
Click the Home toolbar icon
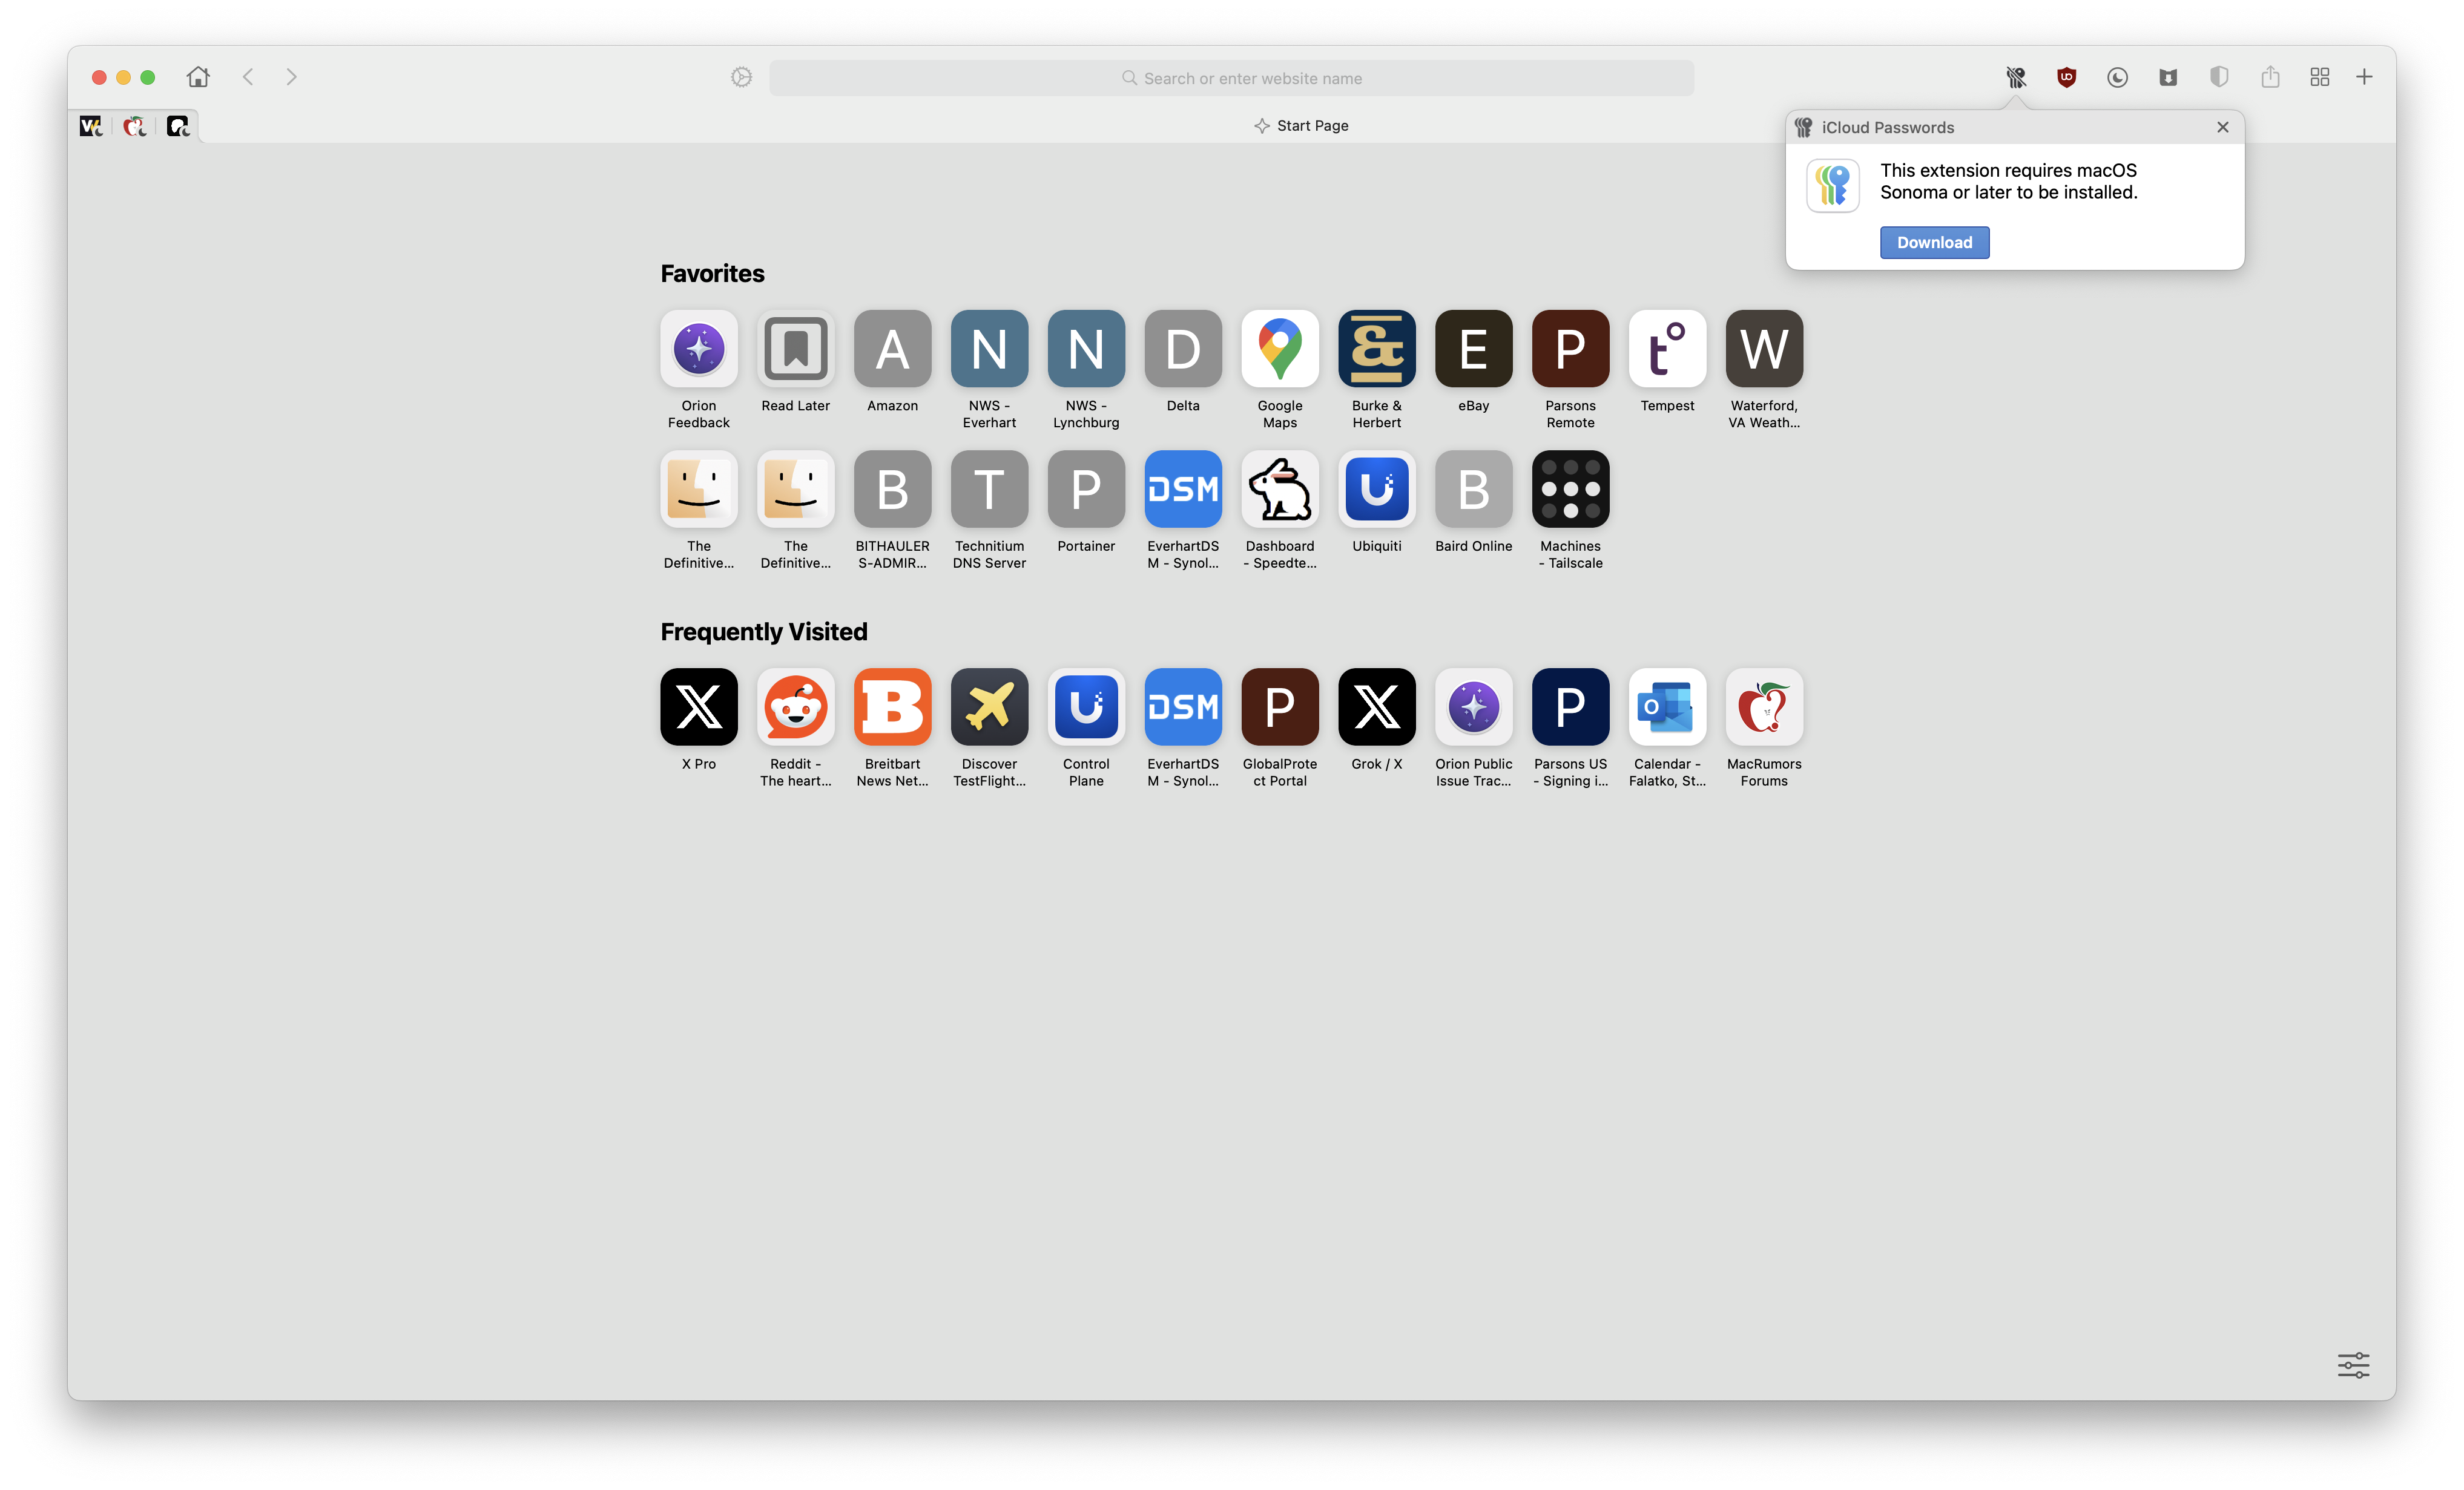[198, 77]
